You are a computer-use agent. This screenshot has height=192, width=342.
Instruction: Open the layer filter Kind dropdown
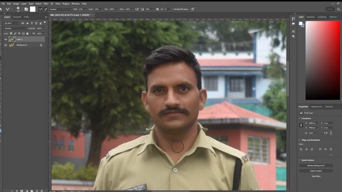click(12, 23)
